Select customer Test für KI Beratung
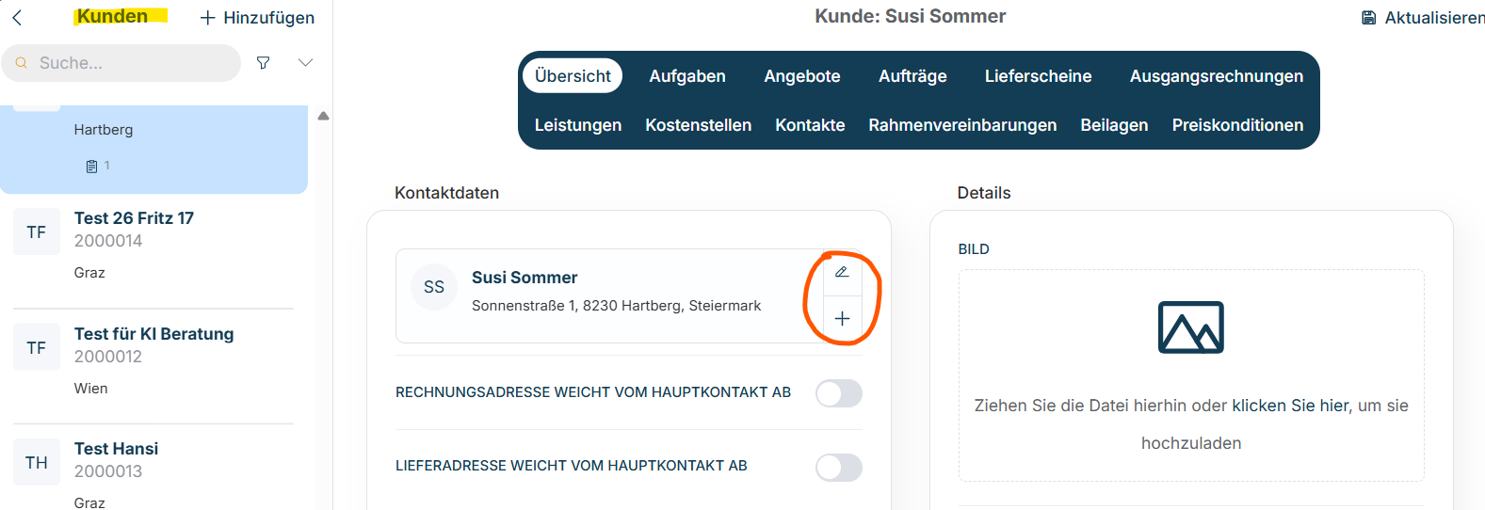 [153, 361]
